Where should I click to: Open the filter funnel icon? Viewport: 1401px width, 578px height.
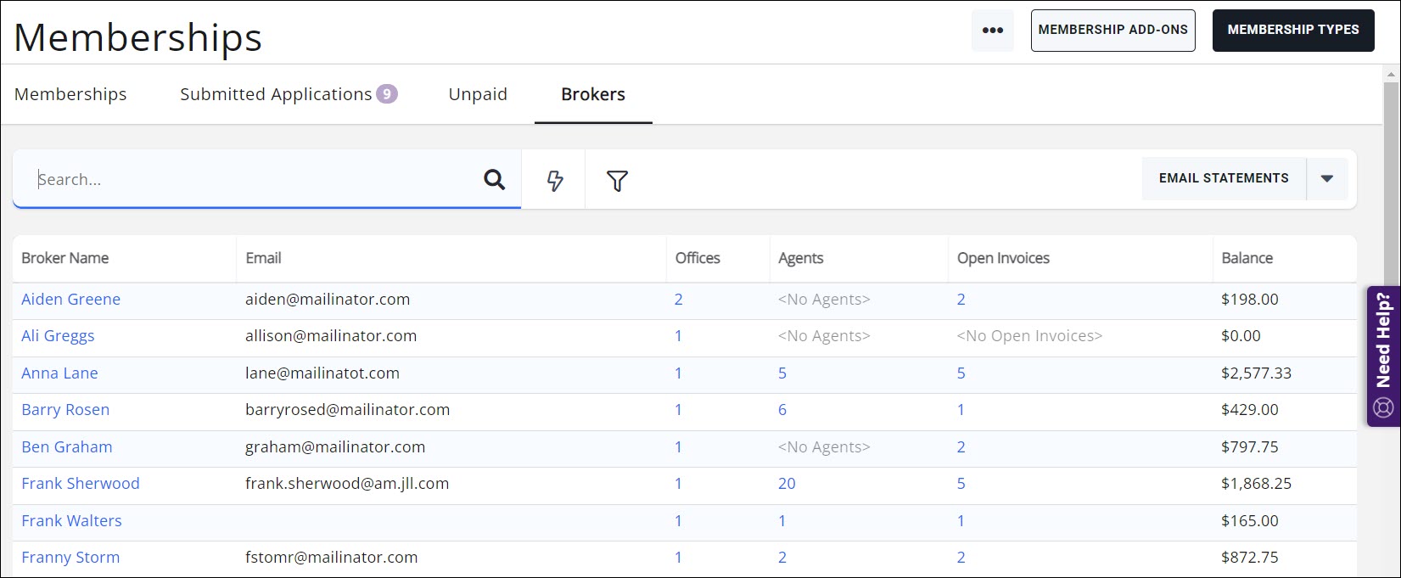[x=617, y=180]
